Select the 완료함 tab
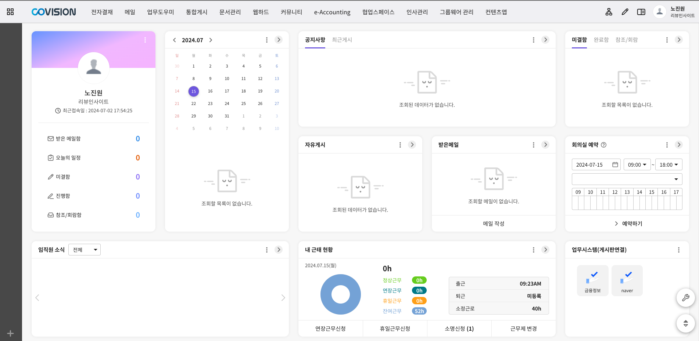 [601, 40]
